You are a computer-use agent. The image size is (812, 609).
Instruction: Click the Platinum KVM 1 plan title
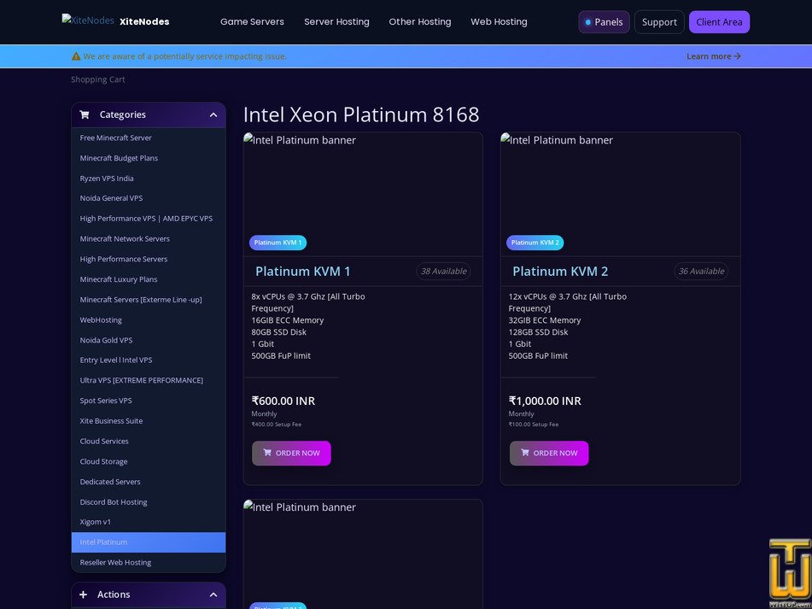[303, 272]
